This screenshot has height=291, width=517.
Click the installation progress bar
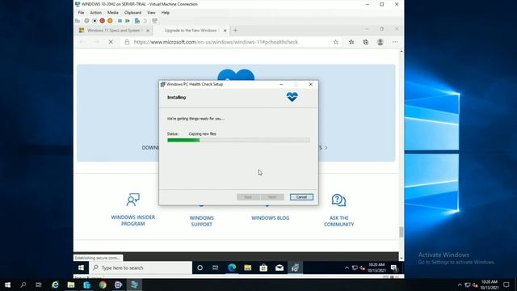click(238, 140)
